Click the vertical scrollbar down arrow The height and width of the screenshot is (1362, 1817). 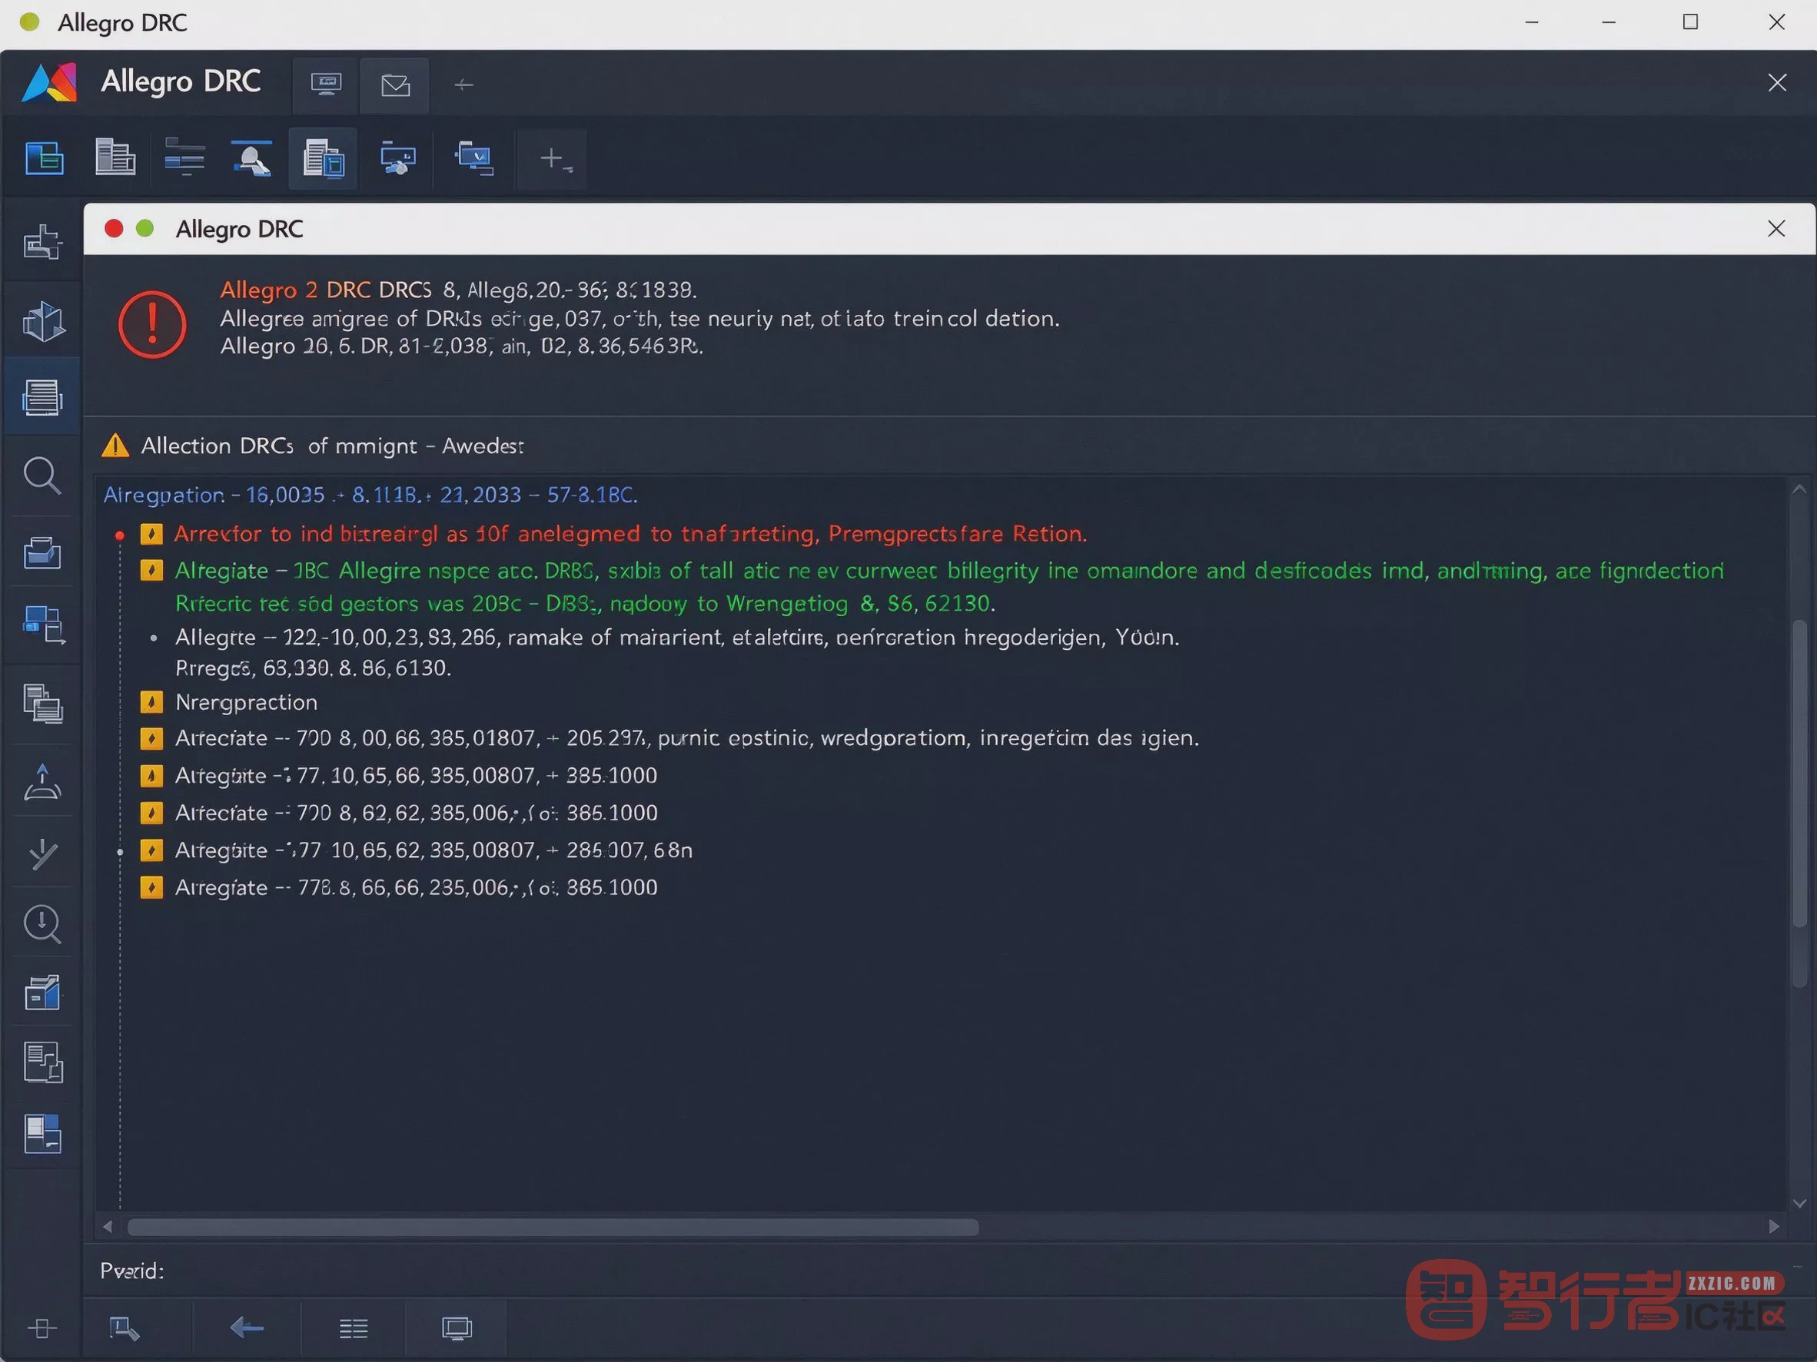[x=1799, y=1204]
